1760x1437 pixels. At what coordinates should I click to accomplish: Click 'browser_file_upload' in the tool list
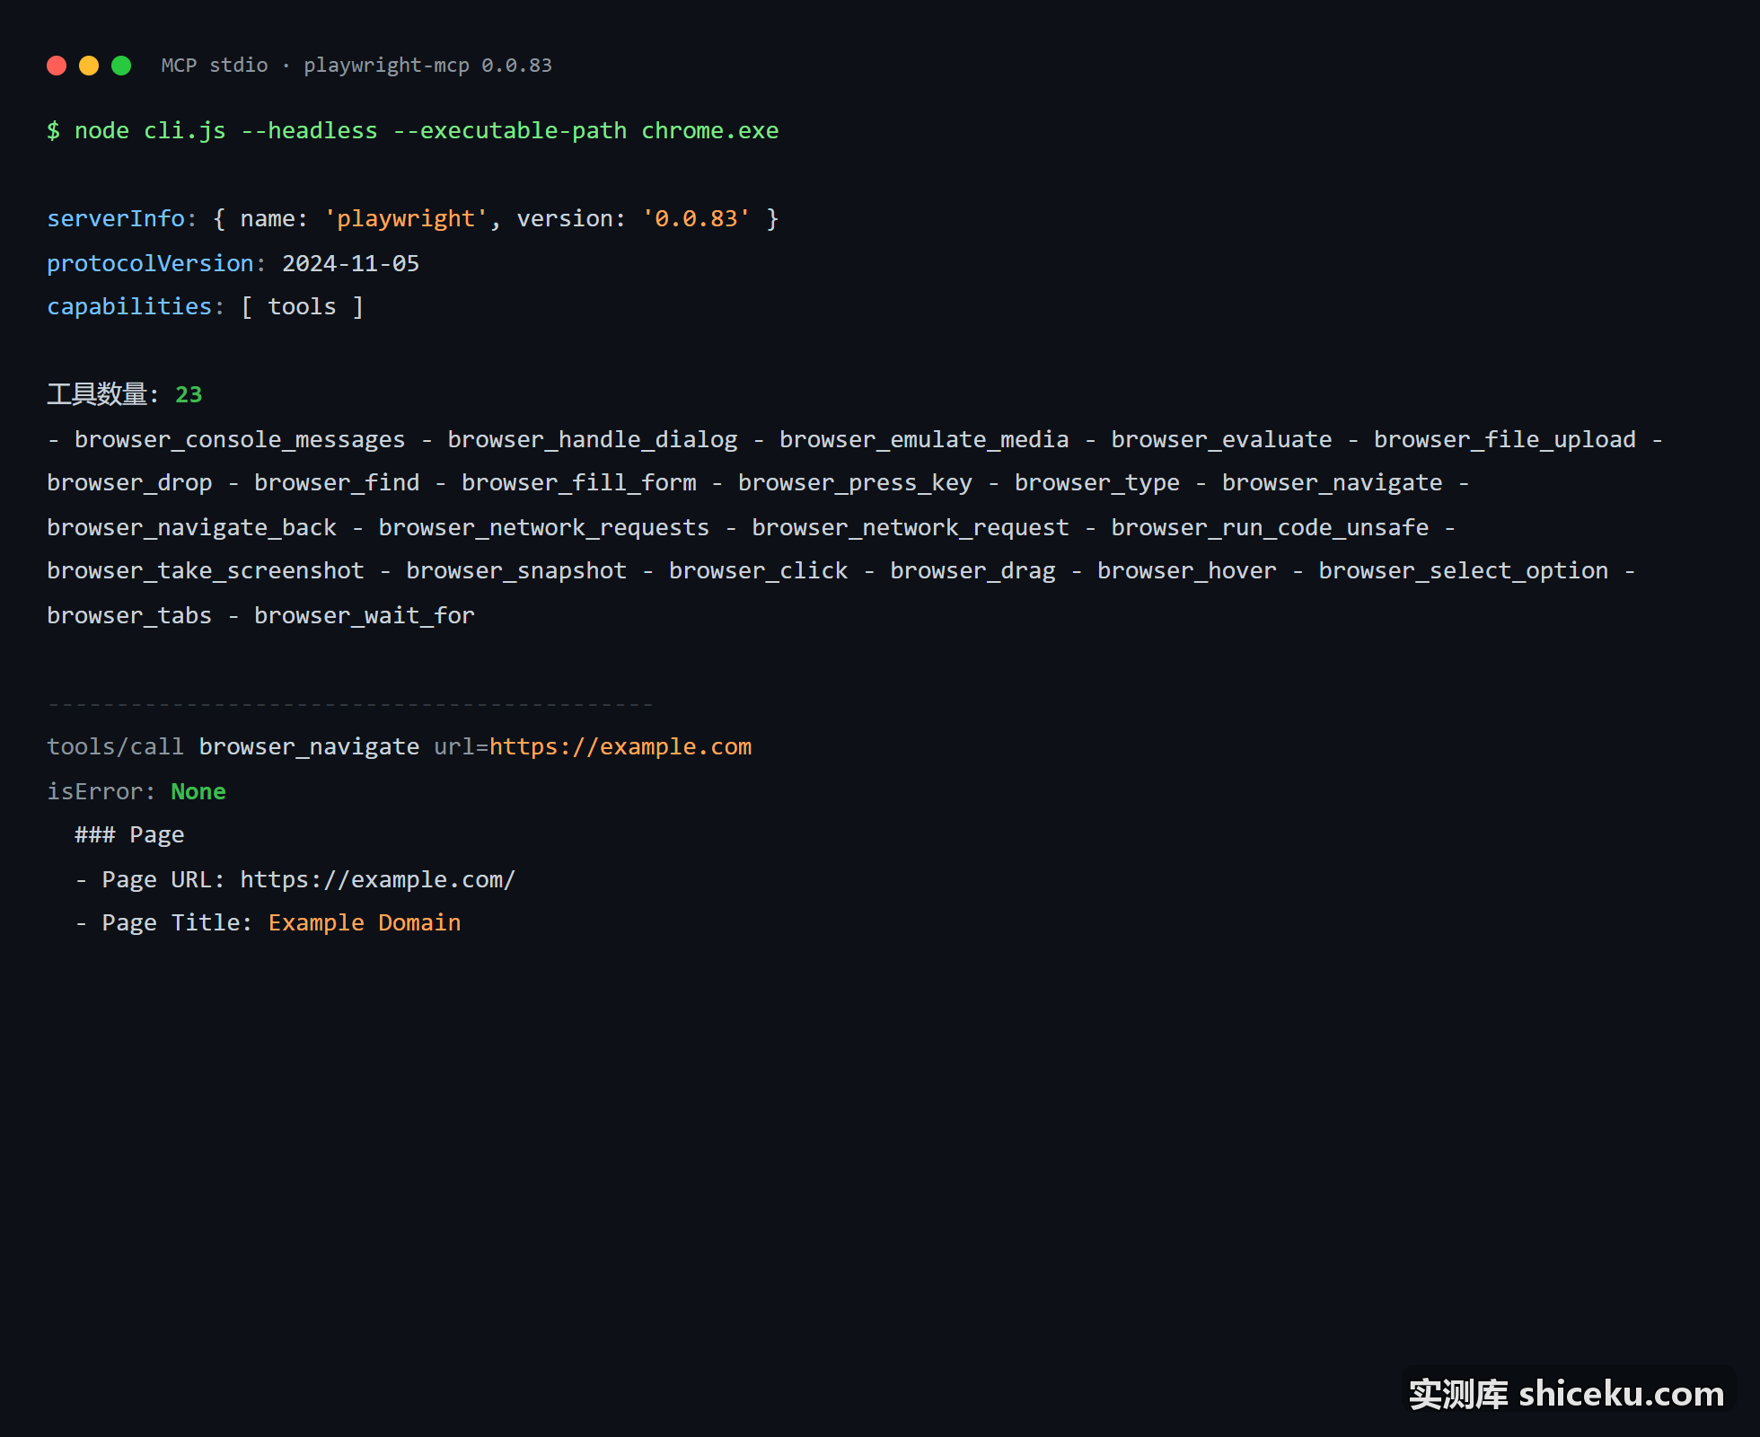1505,439
